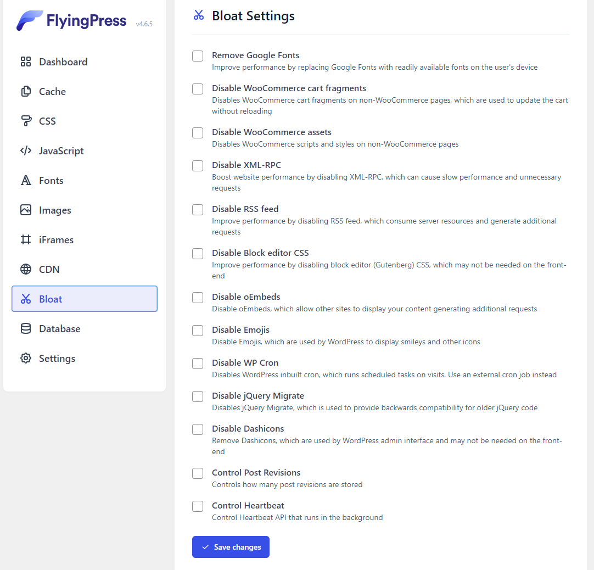This screenshot has height=570, width=594.
Task: Check Disable XML-RPC
Action: coord(197,165)
